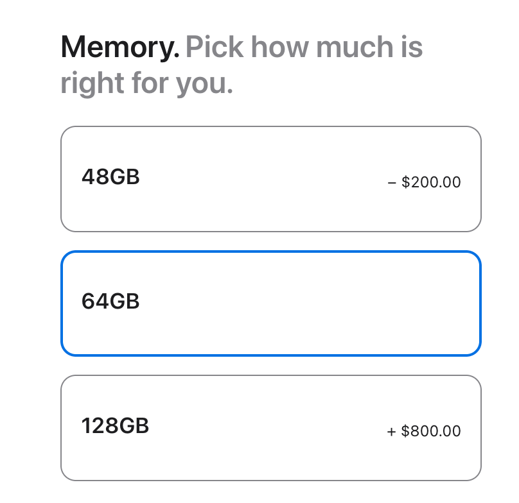The image size is (519, 503).
Task: Pick the memory option saving $200
Action: [270, 179]
